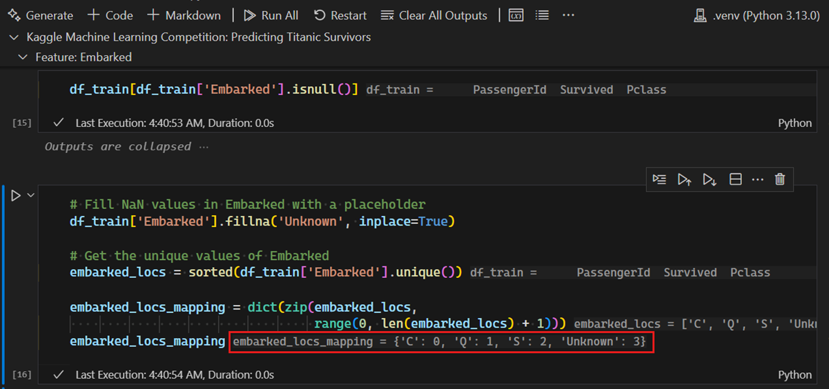The height and width of the screenshot is (389, 829).
Task: Execute cells above using the cell toolbar
Action: pyautogui.click(x=684, y=179)
